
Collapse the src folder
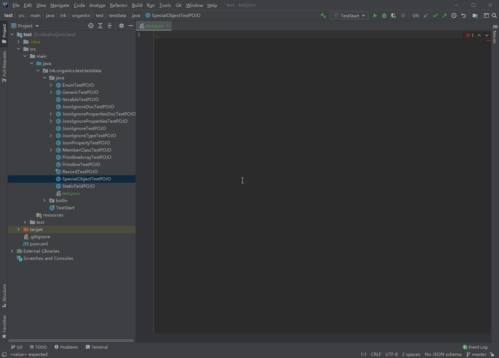(x=18, y=49)
